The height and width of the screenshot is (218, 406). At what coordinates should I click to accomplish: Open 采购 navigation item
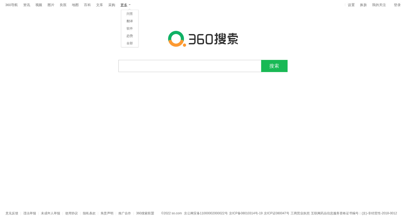tap(112, 5)
